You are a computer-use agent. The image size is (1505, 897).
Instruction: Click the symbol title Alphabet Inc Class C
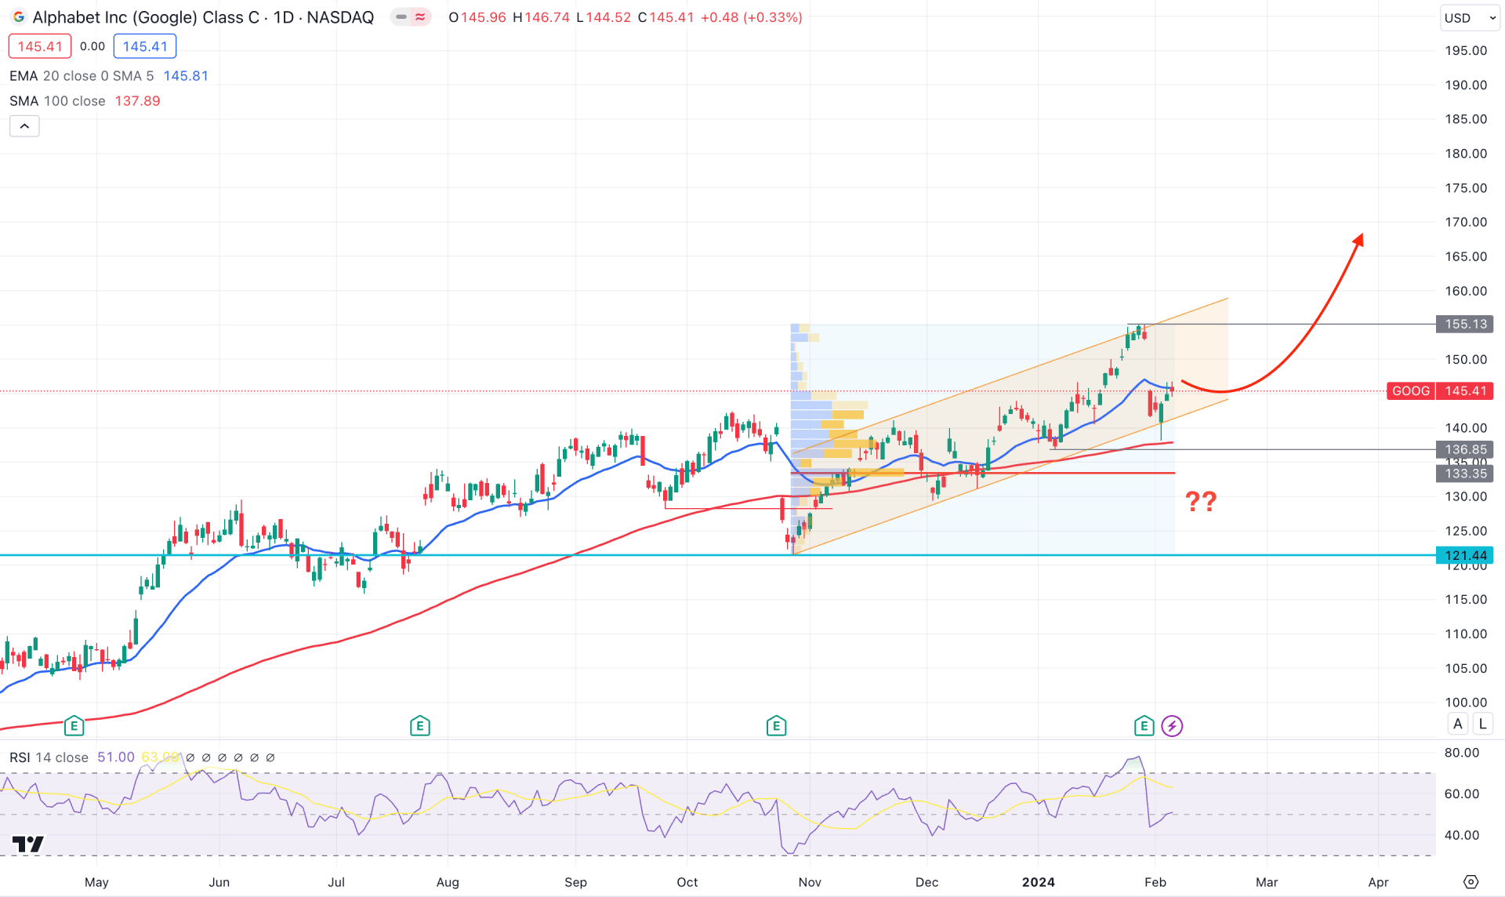(x=147, y=17)
